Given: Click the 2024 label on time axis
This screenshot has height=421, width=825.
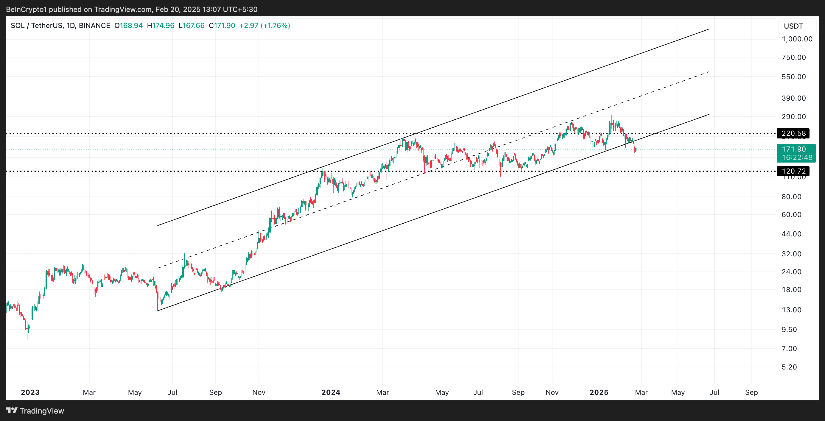Looking at the screenshot, I should coord(331,392).
